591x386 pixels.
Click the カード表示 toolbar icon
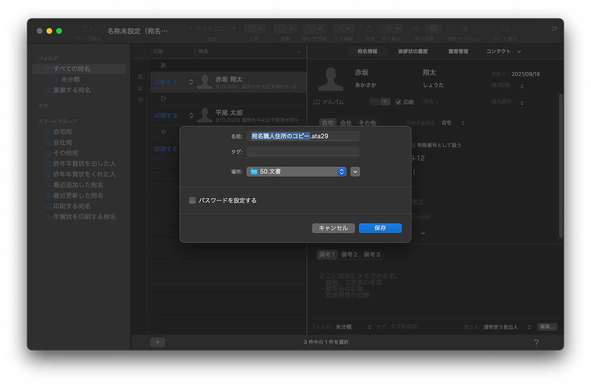[505, 28]
